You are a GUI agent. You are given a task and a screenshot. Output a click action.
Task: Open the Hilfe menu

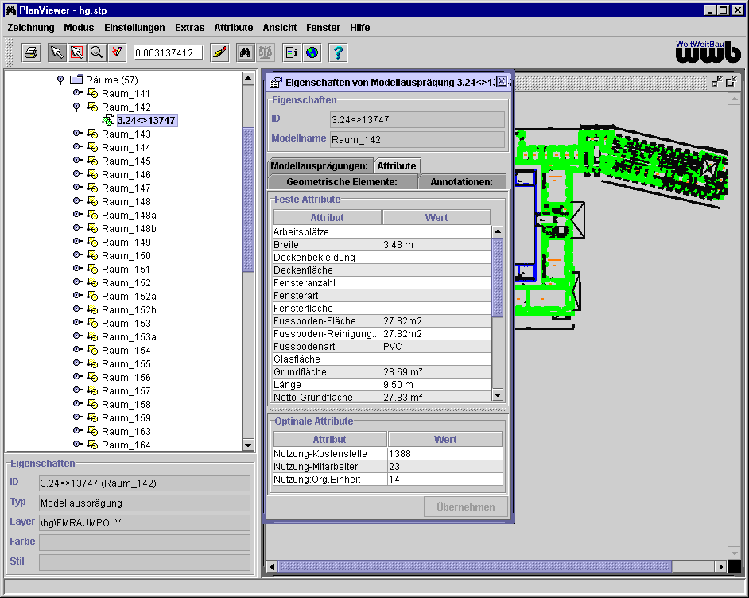(x=360, y=28)
